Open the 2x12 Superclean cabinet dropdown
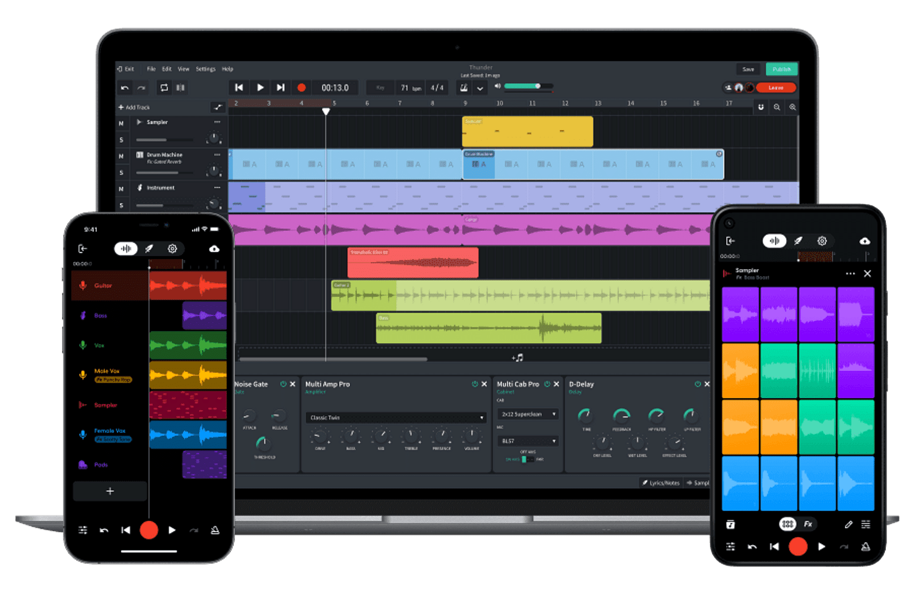The width and height of the screenshot is (914, 592). coord(528,414)
